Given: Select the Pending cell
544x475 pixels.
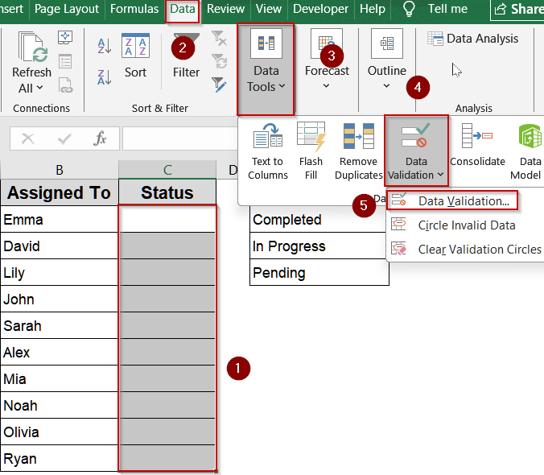Looking at the screenshot, I should (x=319, y=272).
